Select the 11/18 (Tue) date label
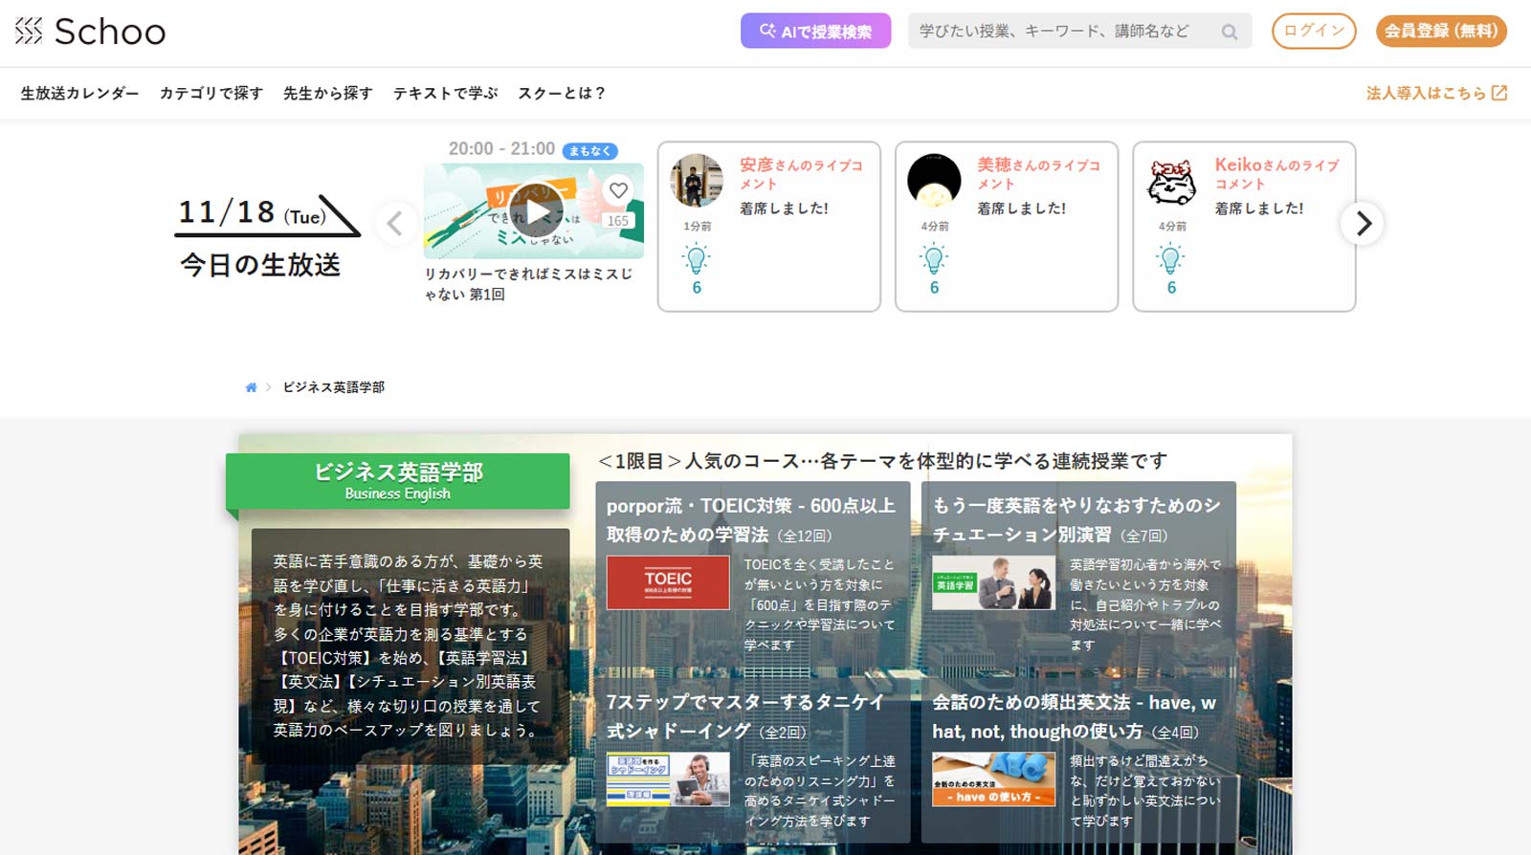Screen dimensions: 1531x855 [x=253, y=212]
